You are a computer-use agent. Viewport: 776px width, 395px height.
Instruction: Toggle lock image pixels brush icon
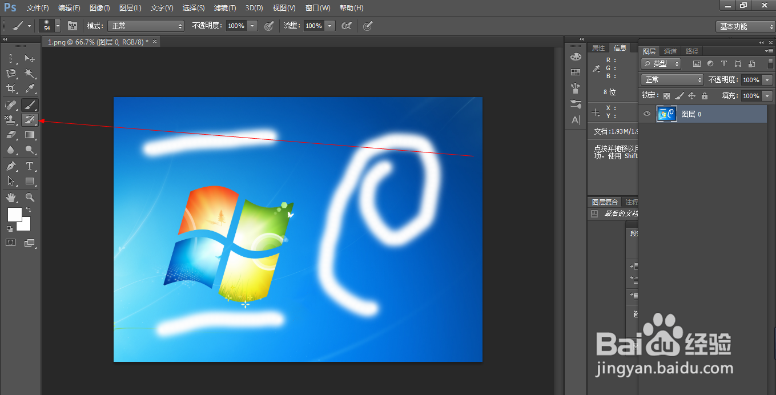point(679,96)
